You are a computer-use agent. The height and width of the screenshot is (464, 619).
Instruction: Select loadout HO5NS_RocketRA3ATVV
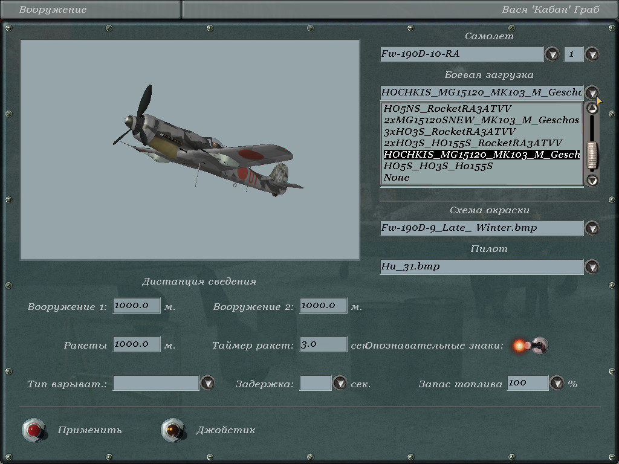click(482, 109)
